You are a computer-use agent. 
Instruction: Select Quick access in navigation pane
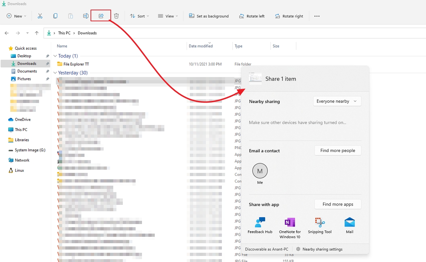point(26,48)
